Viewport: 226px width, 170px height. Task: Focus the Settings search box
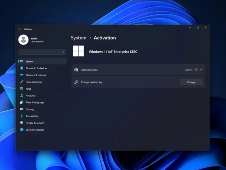click(42, 51)
